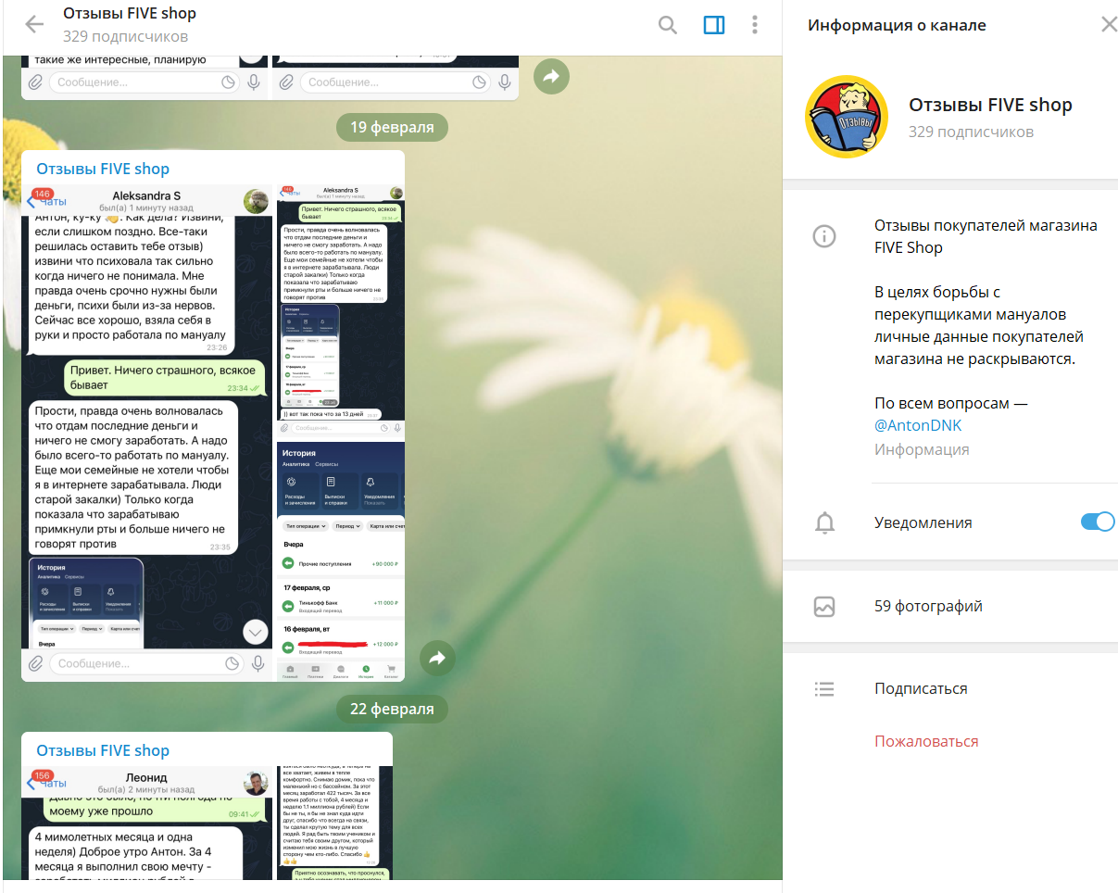Viewport: 1118px width, 893px height.
Task: Click the photo icon beside 59 фотографий
Action: 824,607
